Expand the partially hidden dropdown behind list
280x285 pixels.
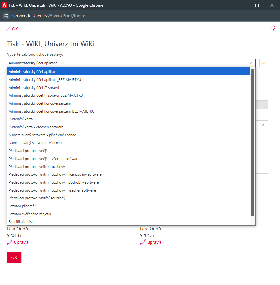(263, 125)
